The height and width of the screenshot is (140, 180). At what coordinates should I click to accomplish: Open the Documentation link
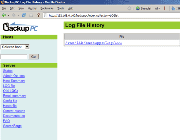14,116
